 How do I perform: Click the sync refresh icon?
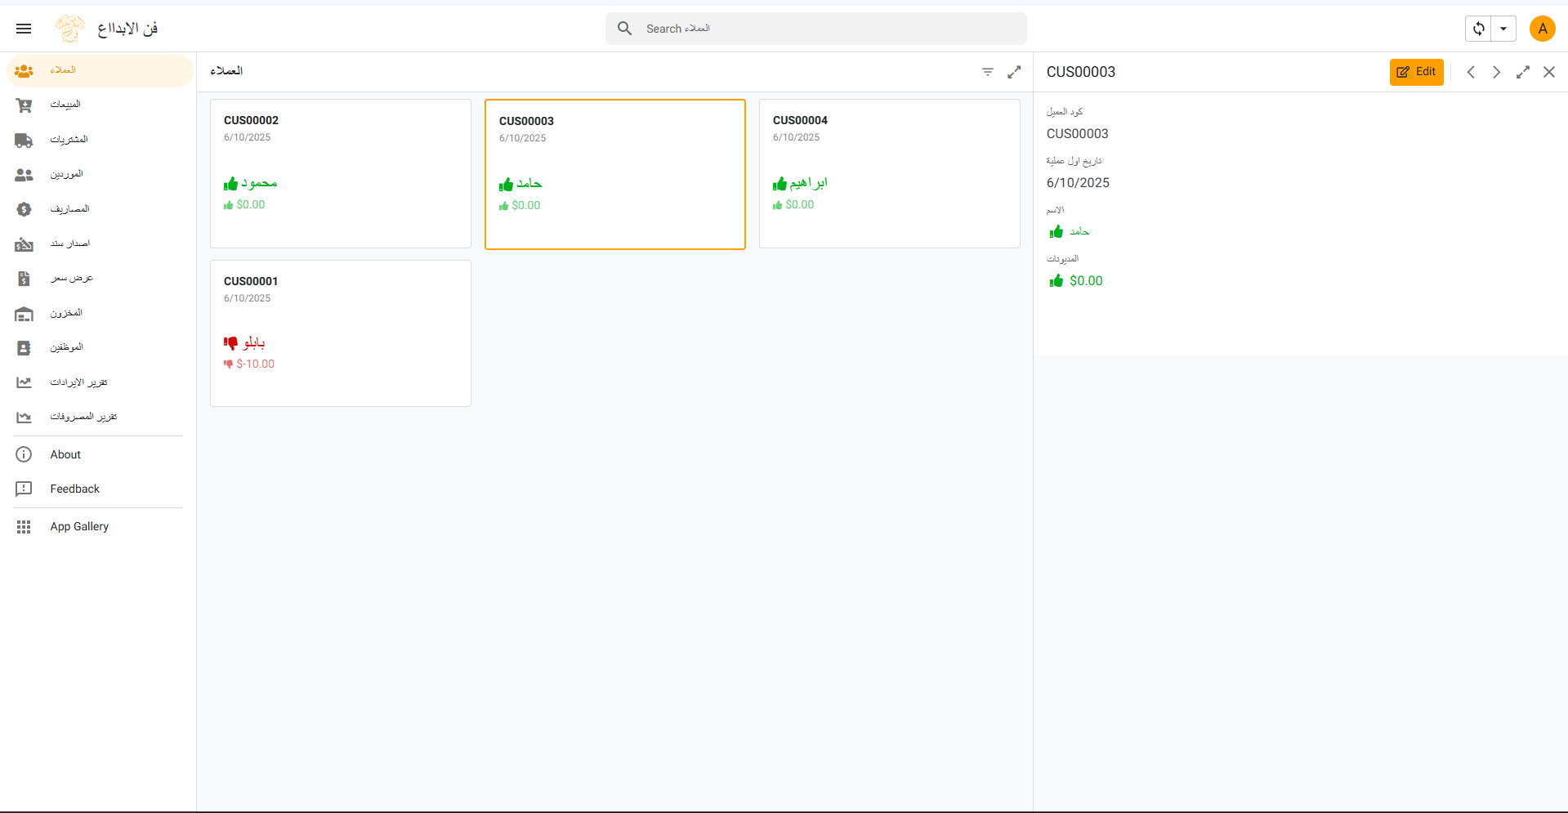pos(1478,29)
